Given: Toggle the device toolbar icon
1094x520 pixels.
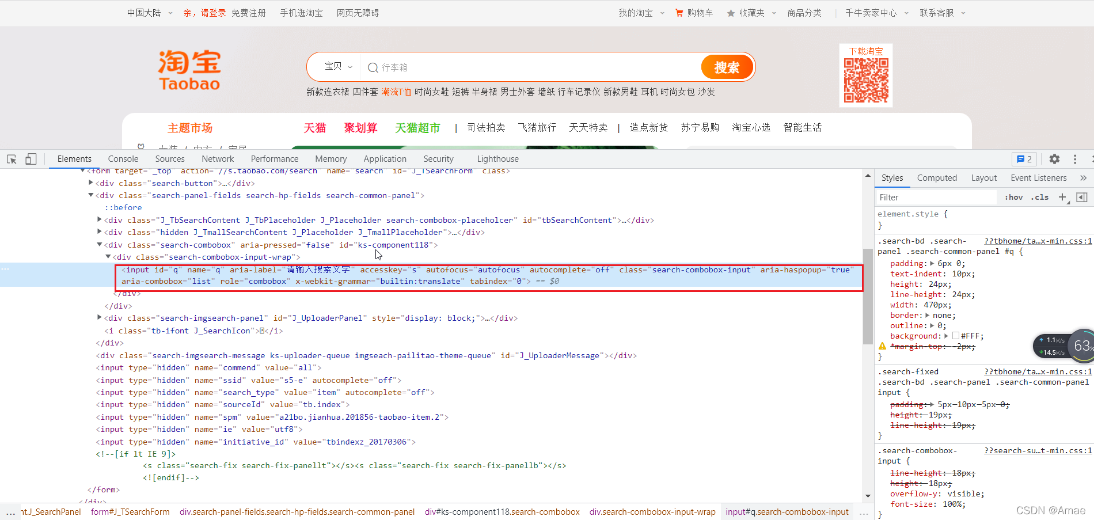Looking at the screenshot, I should point(31,160).
